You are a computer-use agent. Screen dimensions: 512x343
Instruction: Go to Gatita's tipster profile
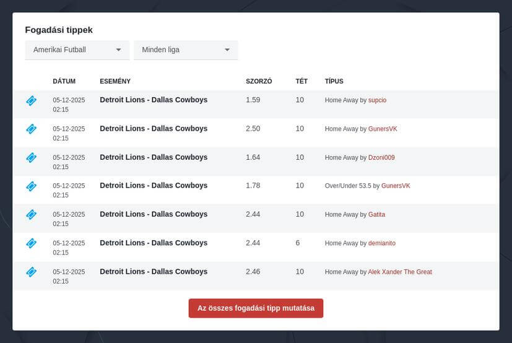pyautogui.click(x=376, y=215)
